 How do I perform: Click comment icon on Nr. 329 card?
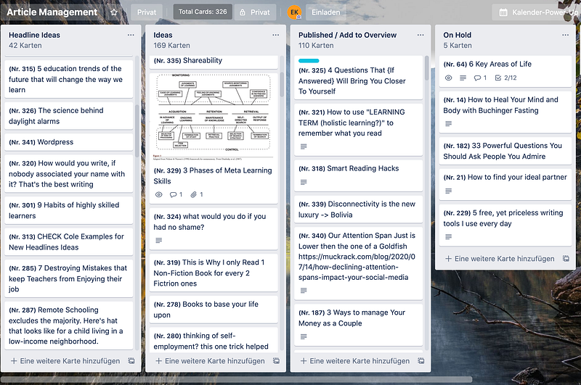pos(176,194)
